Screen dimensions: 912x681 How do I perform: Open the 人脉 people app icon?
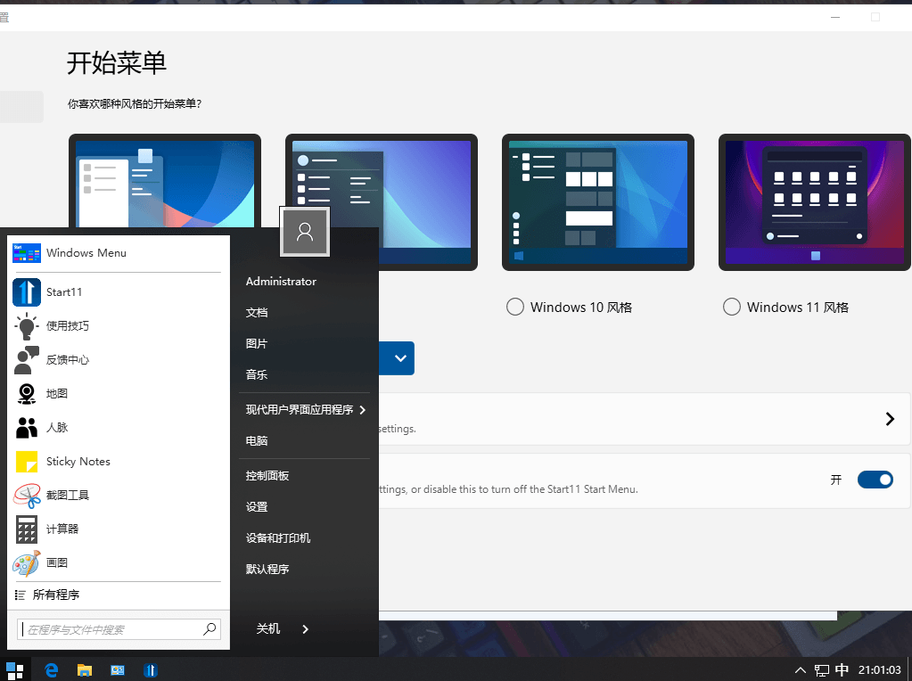point(27,428)
